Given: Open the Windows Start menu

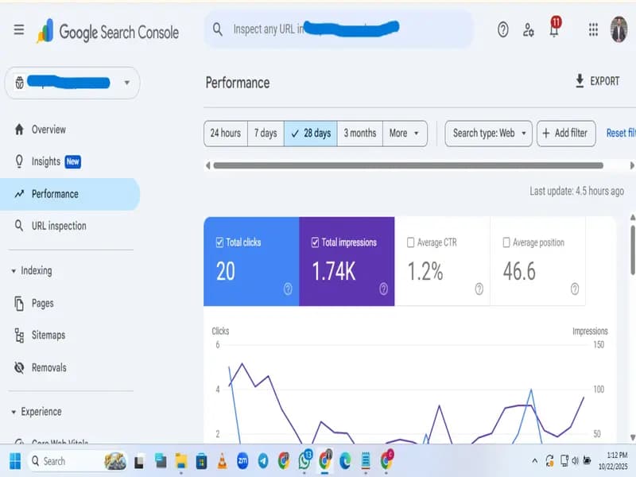Looking at the screenshot, I should point(15,461).
